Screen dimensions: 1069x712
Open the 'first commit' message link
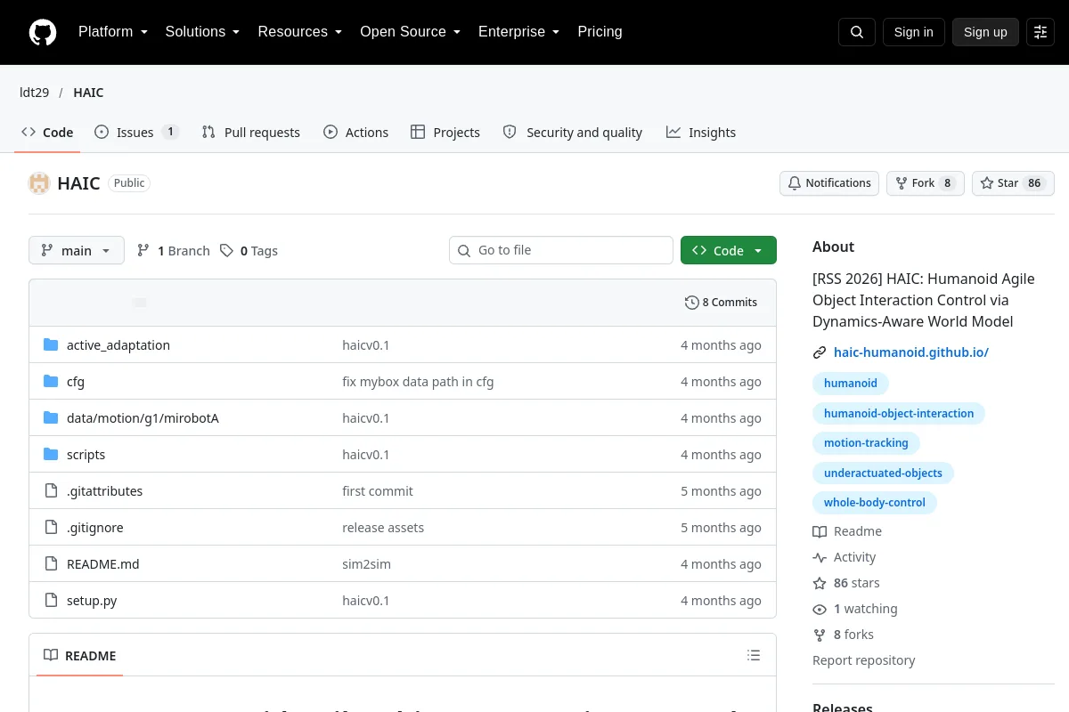pyautogui.click(x=378, y=491)
